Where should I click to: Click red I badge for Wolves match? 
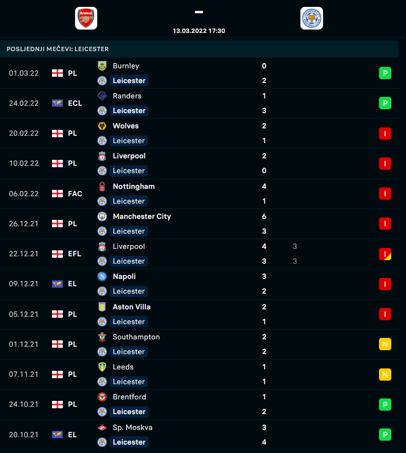tap(385, 133)
